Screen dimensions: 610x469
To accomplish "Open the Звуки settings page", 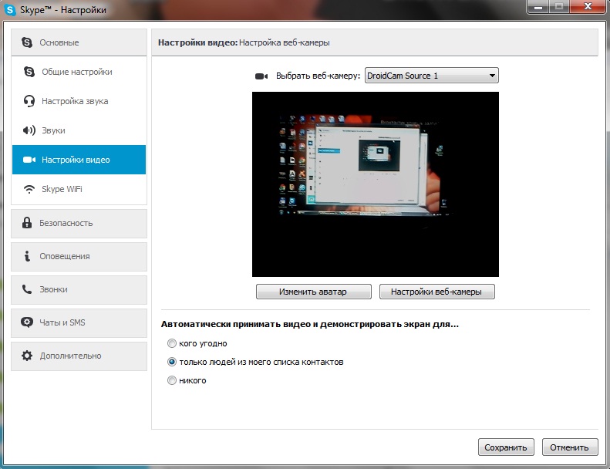I will pos(79,130).
